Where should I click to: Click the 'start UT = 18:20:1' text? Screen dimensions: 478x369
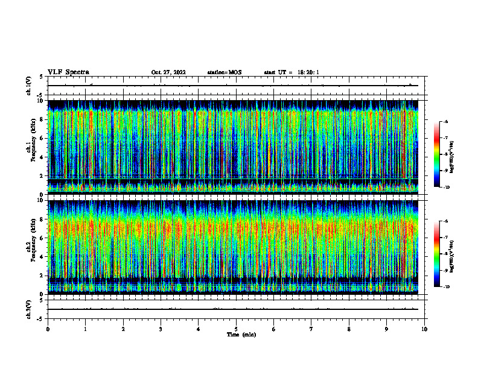tap(292, 72)
